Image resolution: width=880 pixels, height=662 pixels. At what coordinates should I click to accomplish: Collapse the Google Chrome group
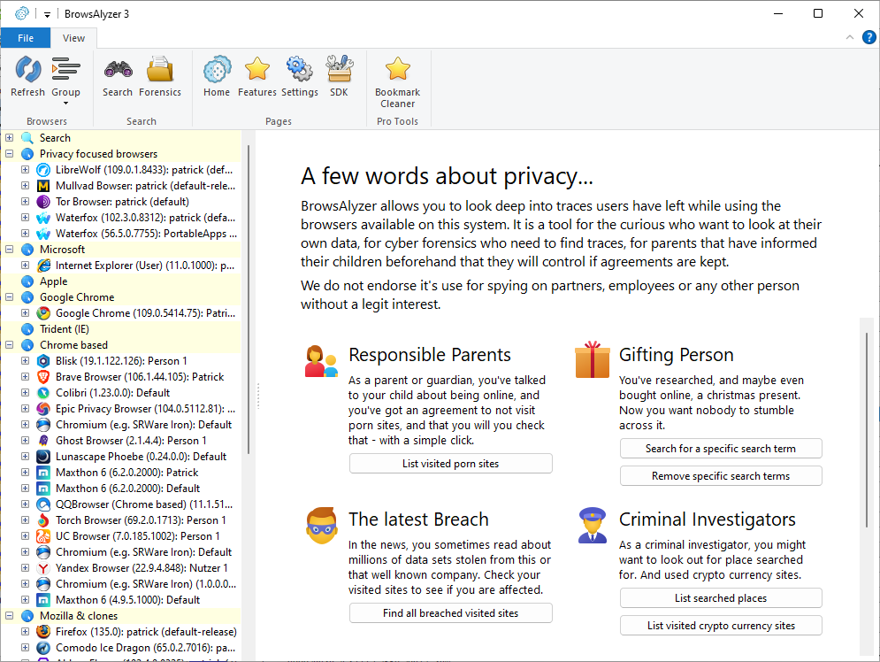[10, 297]
